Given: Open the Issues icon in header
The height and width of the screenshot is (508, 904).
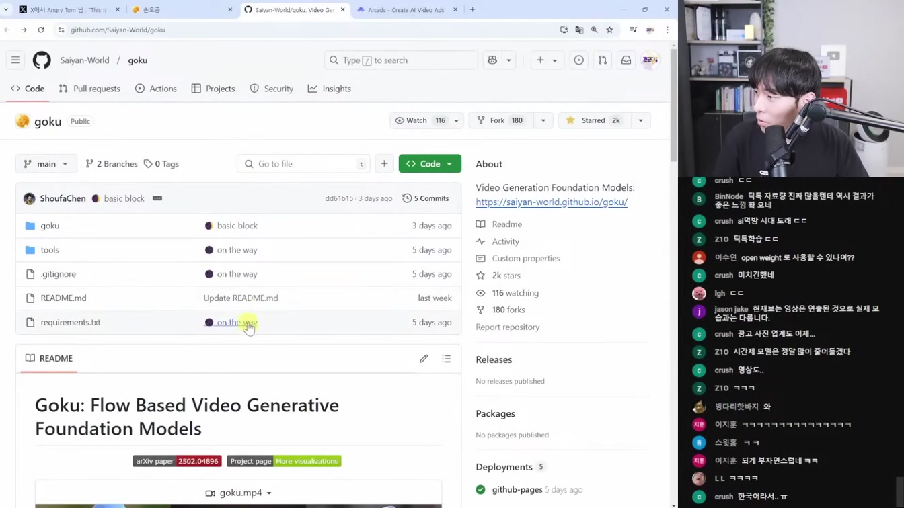Looking at the screenshot, I should (579, 60).
